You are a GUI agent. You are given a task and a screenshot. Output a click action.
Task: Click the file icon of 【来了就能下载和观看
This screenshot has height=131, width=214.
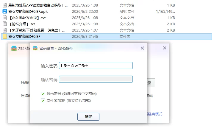point(5,30)
